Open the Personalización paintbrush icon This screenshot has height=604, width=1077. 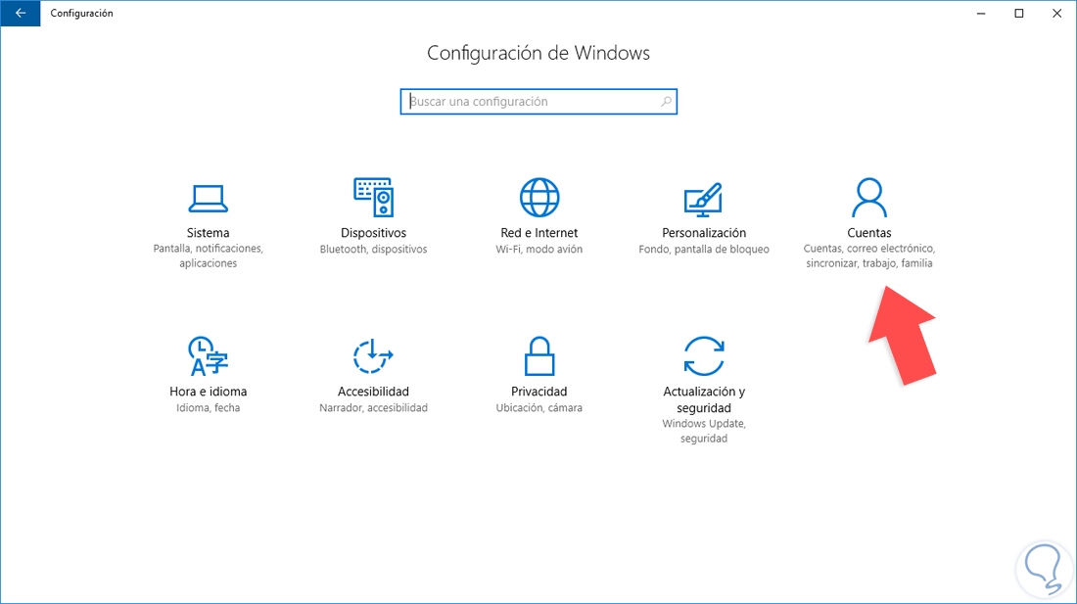(x=703, y=199)
